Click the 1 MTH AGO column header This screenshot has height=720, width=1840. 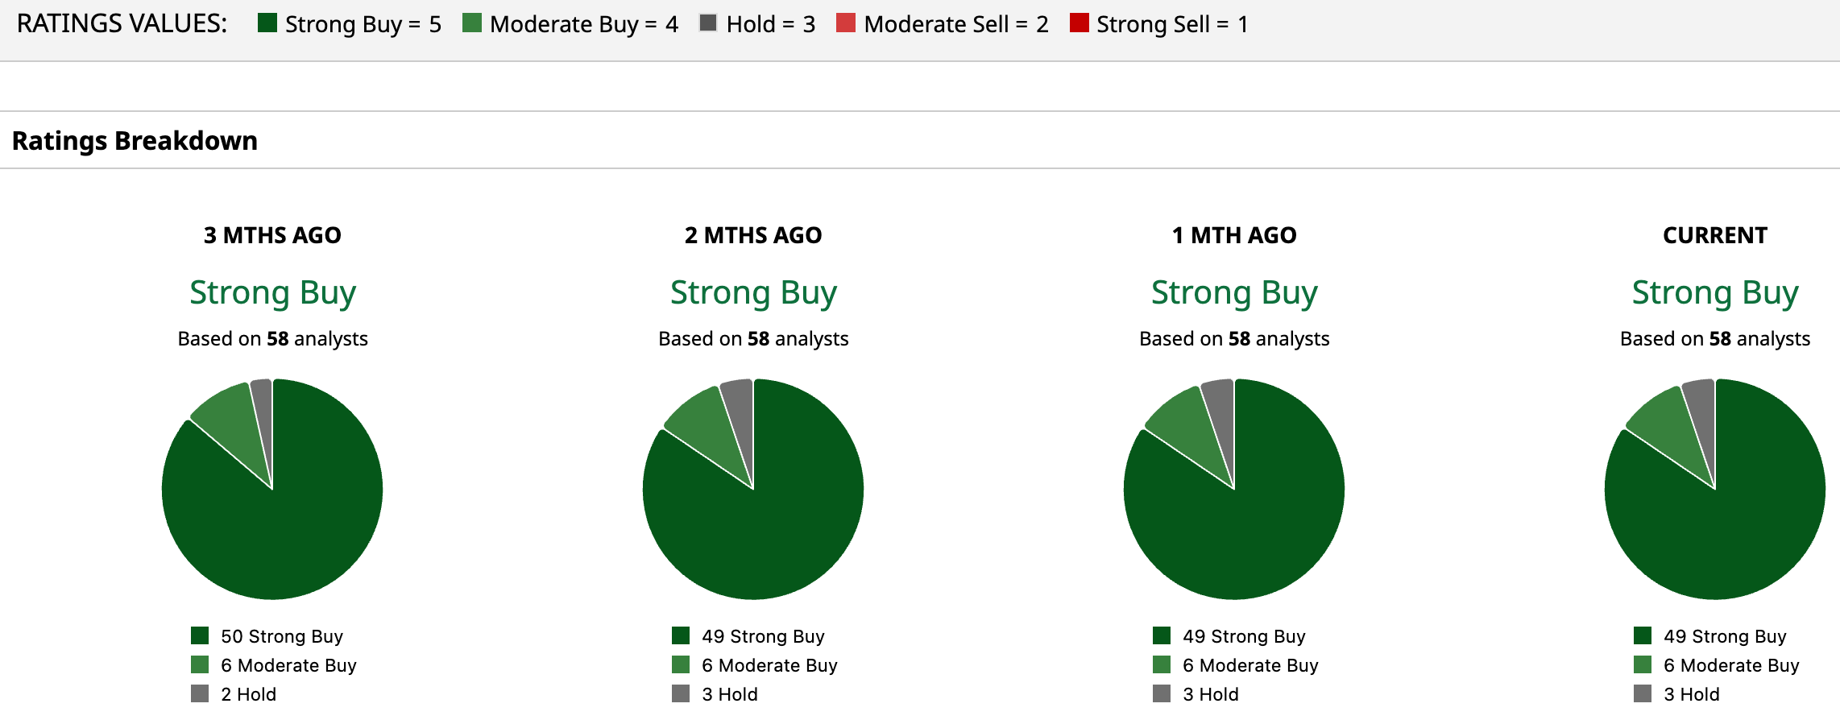(x=1234, y=235)
